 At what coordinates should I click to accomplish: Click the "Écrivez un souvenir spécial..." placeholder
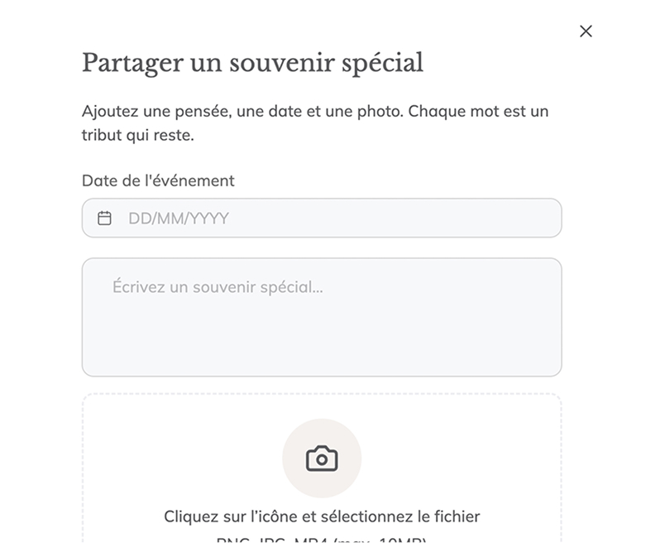click(218, 288)
